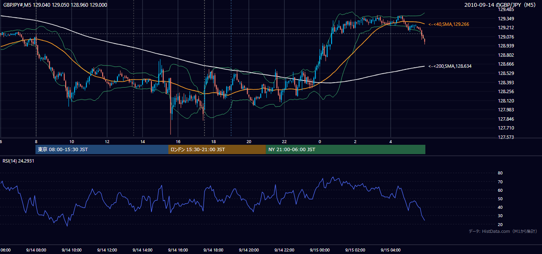Image resolution: width=542 pixels, height=254 pixels.
Task: Click the 9/14 20:00 time label
Action: click(x=249, y=250)
